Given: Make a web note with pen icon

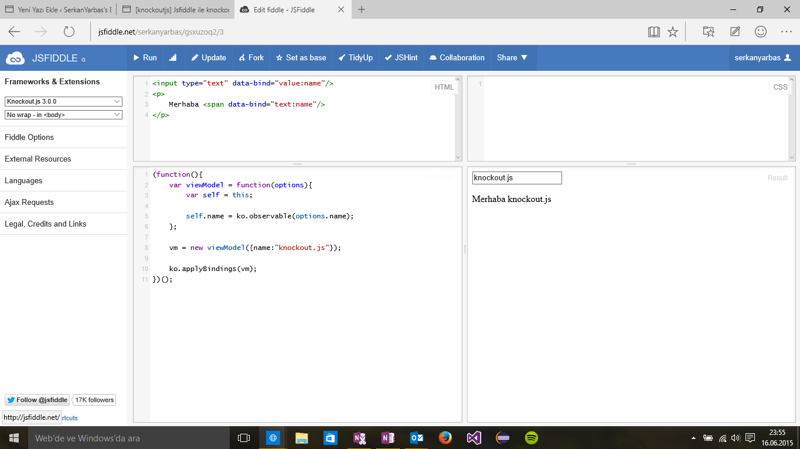Looking at the screenshot, I should pos(735,32).
